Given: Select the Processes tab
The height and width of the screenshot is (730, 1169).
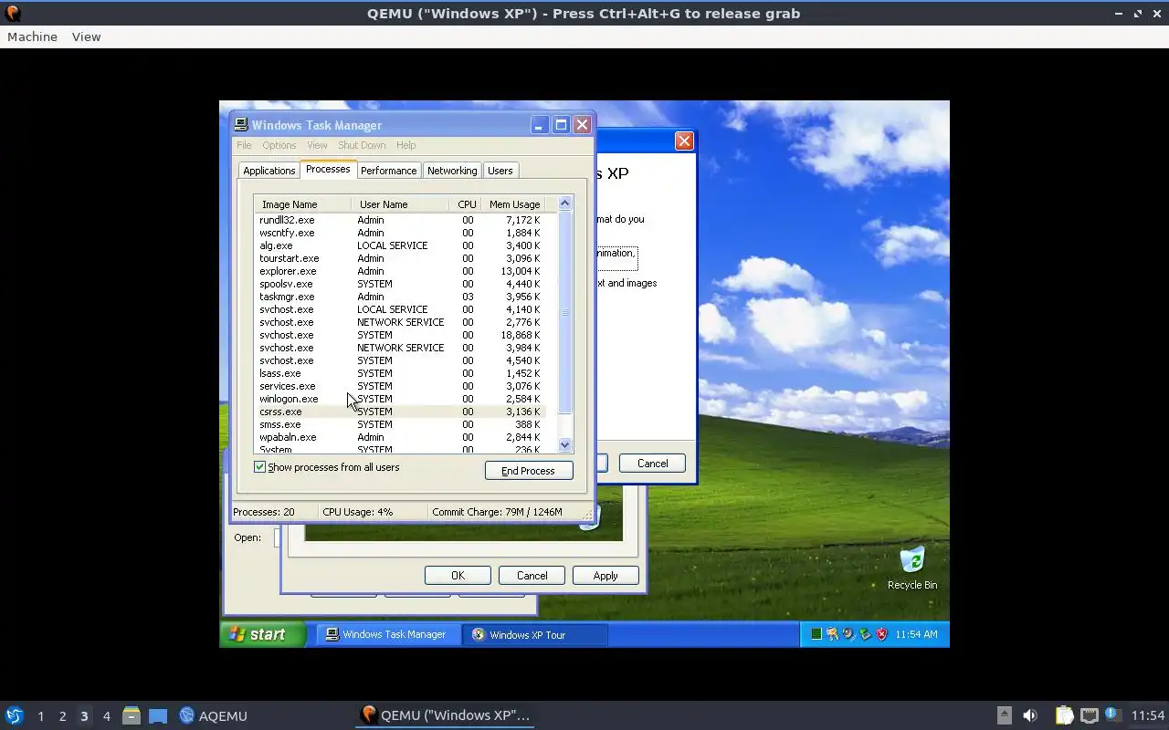Looking at the screenshot, I should click(x=328, y=169).
